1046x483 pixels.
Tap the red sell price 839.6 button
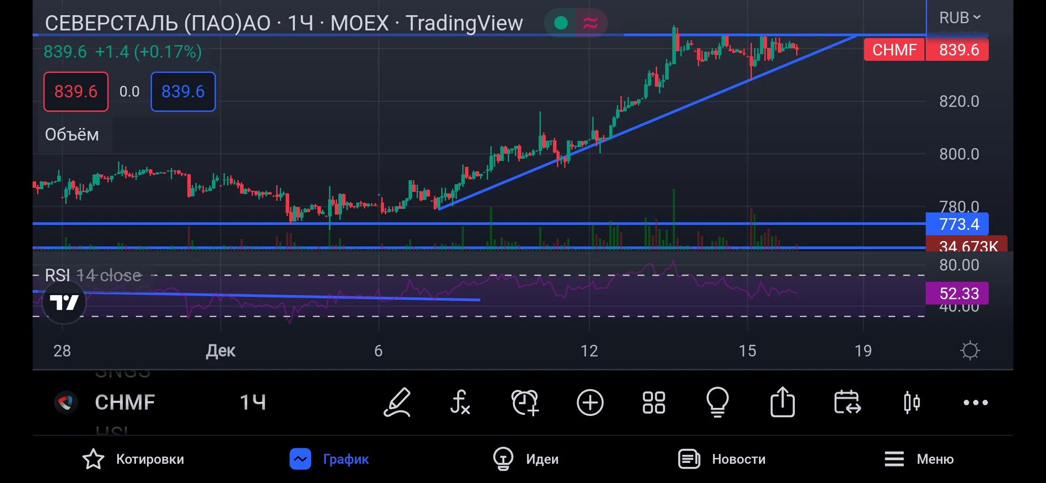(76, 92)
